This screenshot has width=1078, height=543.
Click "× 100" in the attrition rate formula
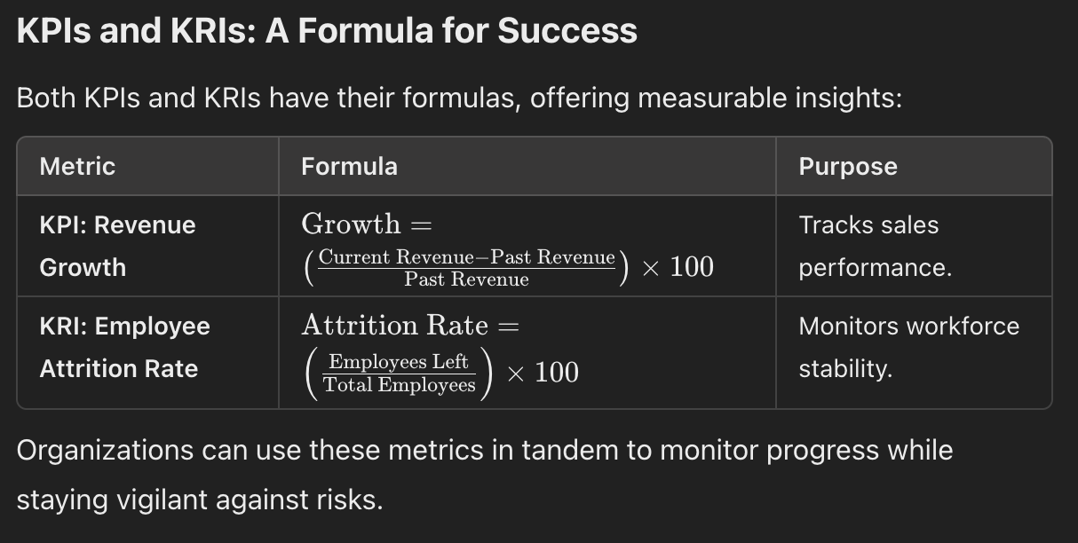(542, 373)
